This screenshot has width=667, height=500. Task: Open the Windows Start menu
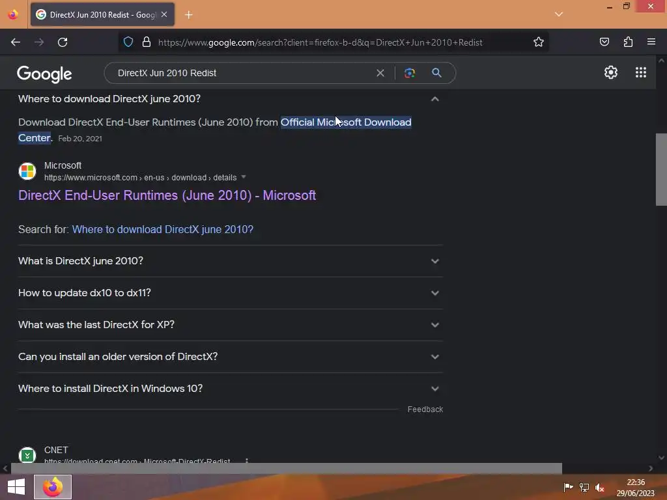[x=16, y=487]
